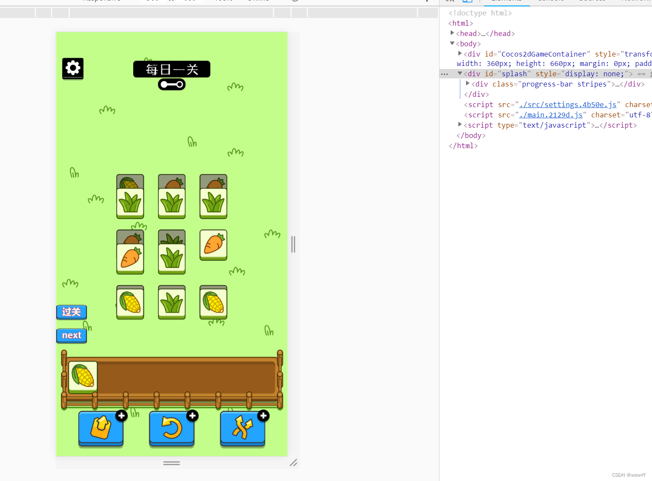652x481 pixels.
Task: Pick the grass tile in the center stack
Action: (x=172, y=259)
